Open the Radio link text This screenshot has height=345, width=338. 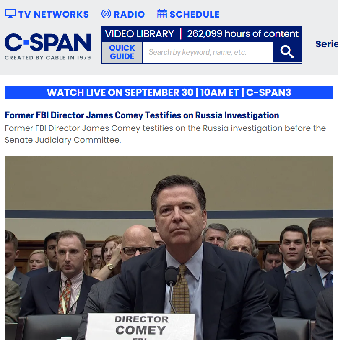pos(129,14)
